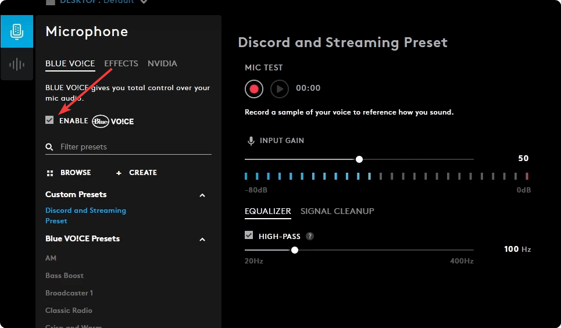Viewport: 561px width, 328px height.
Task: Switch to the EFFECTS tab
Action: [121, 63]
